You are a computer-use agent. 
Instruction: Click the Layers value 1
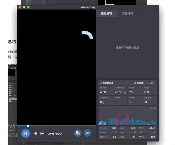[x=130, y=102]
